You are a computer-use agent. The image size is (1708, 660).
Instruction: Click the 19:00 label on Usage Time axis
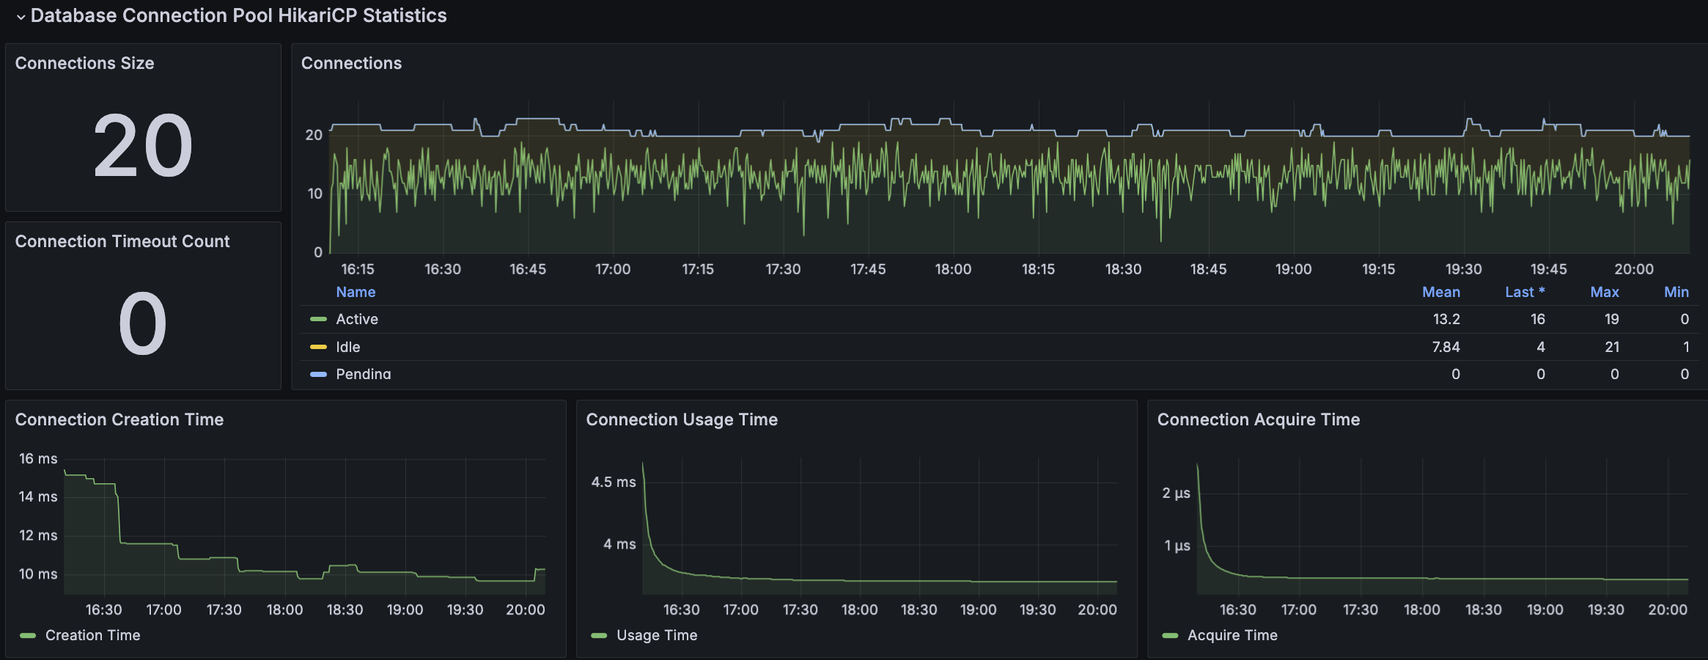coord(979,609)
